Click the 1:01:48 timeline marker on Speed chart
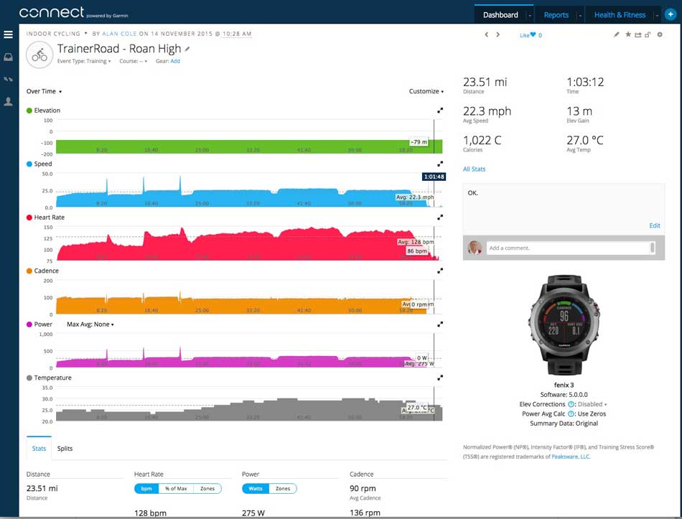The width and height of the screenshot is (682, 519). click(434, 177)
